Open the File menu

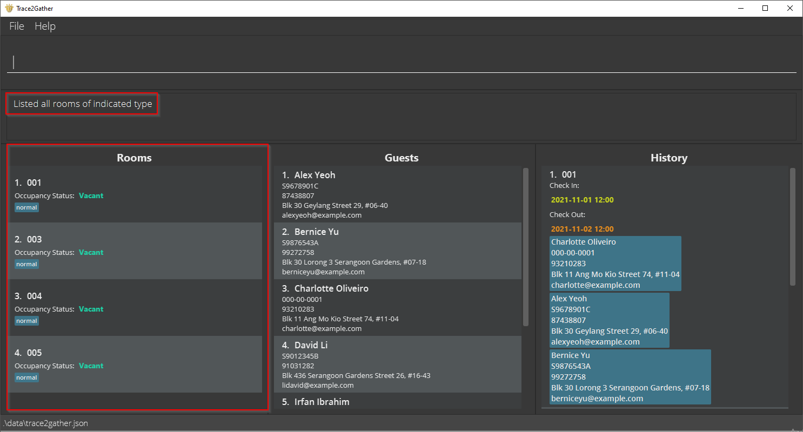point(17,26)
